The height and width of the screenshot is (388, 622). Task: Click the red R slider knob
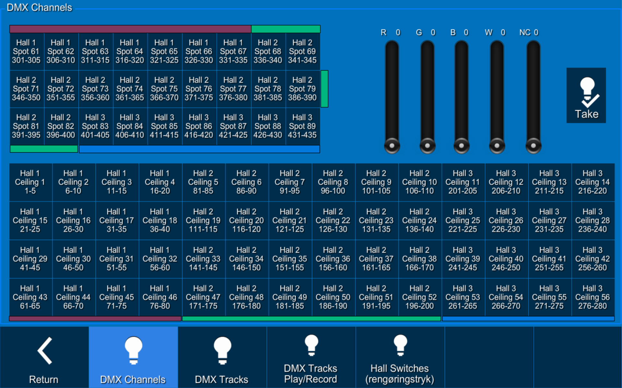point(392,145)
